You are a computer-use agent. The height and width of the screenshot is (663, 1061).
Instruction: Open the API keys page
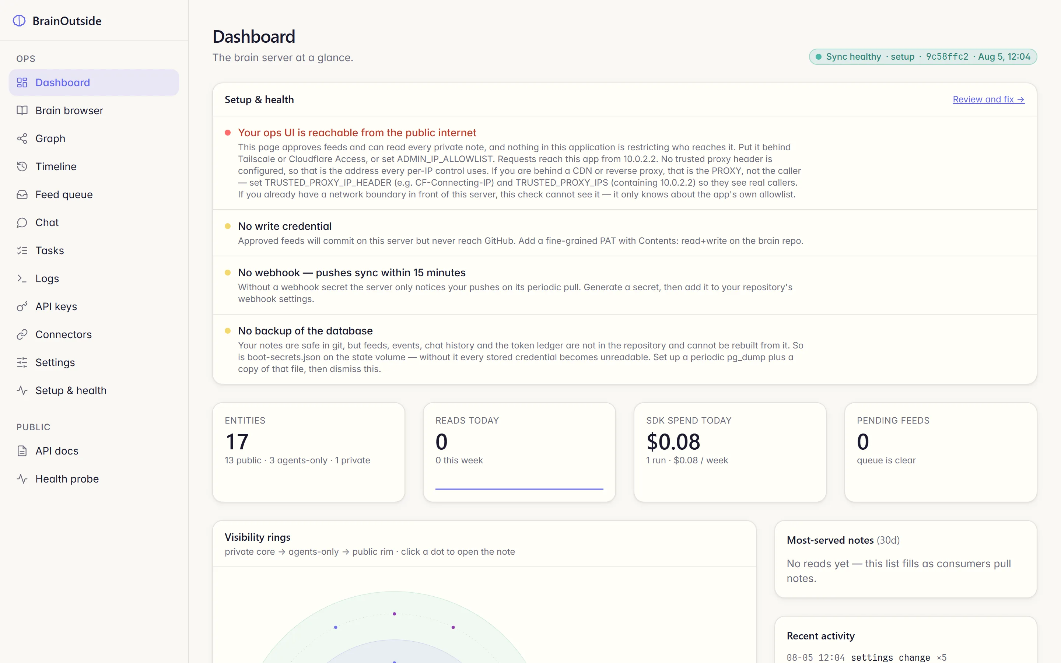coord(94,306)
